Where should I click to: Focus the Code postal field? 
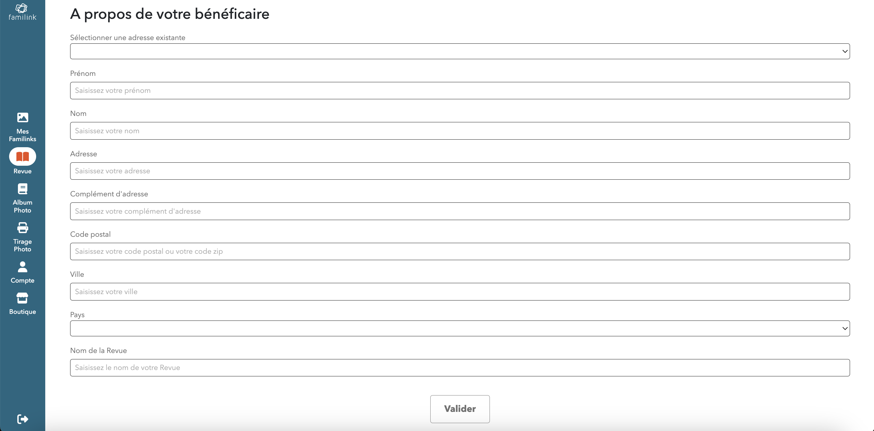pyautogui.click(x=460, y=251)
